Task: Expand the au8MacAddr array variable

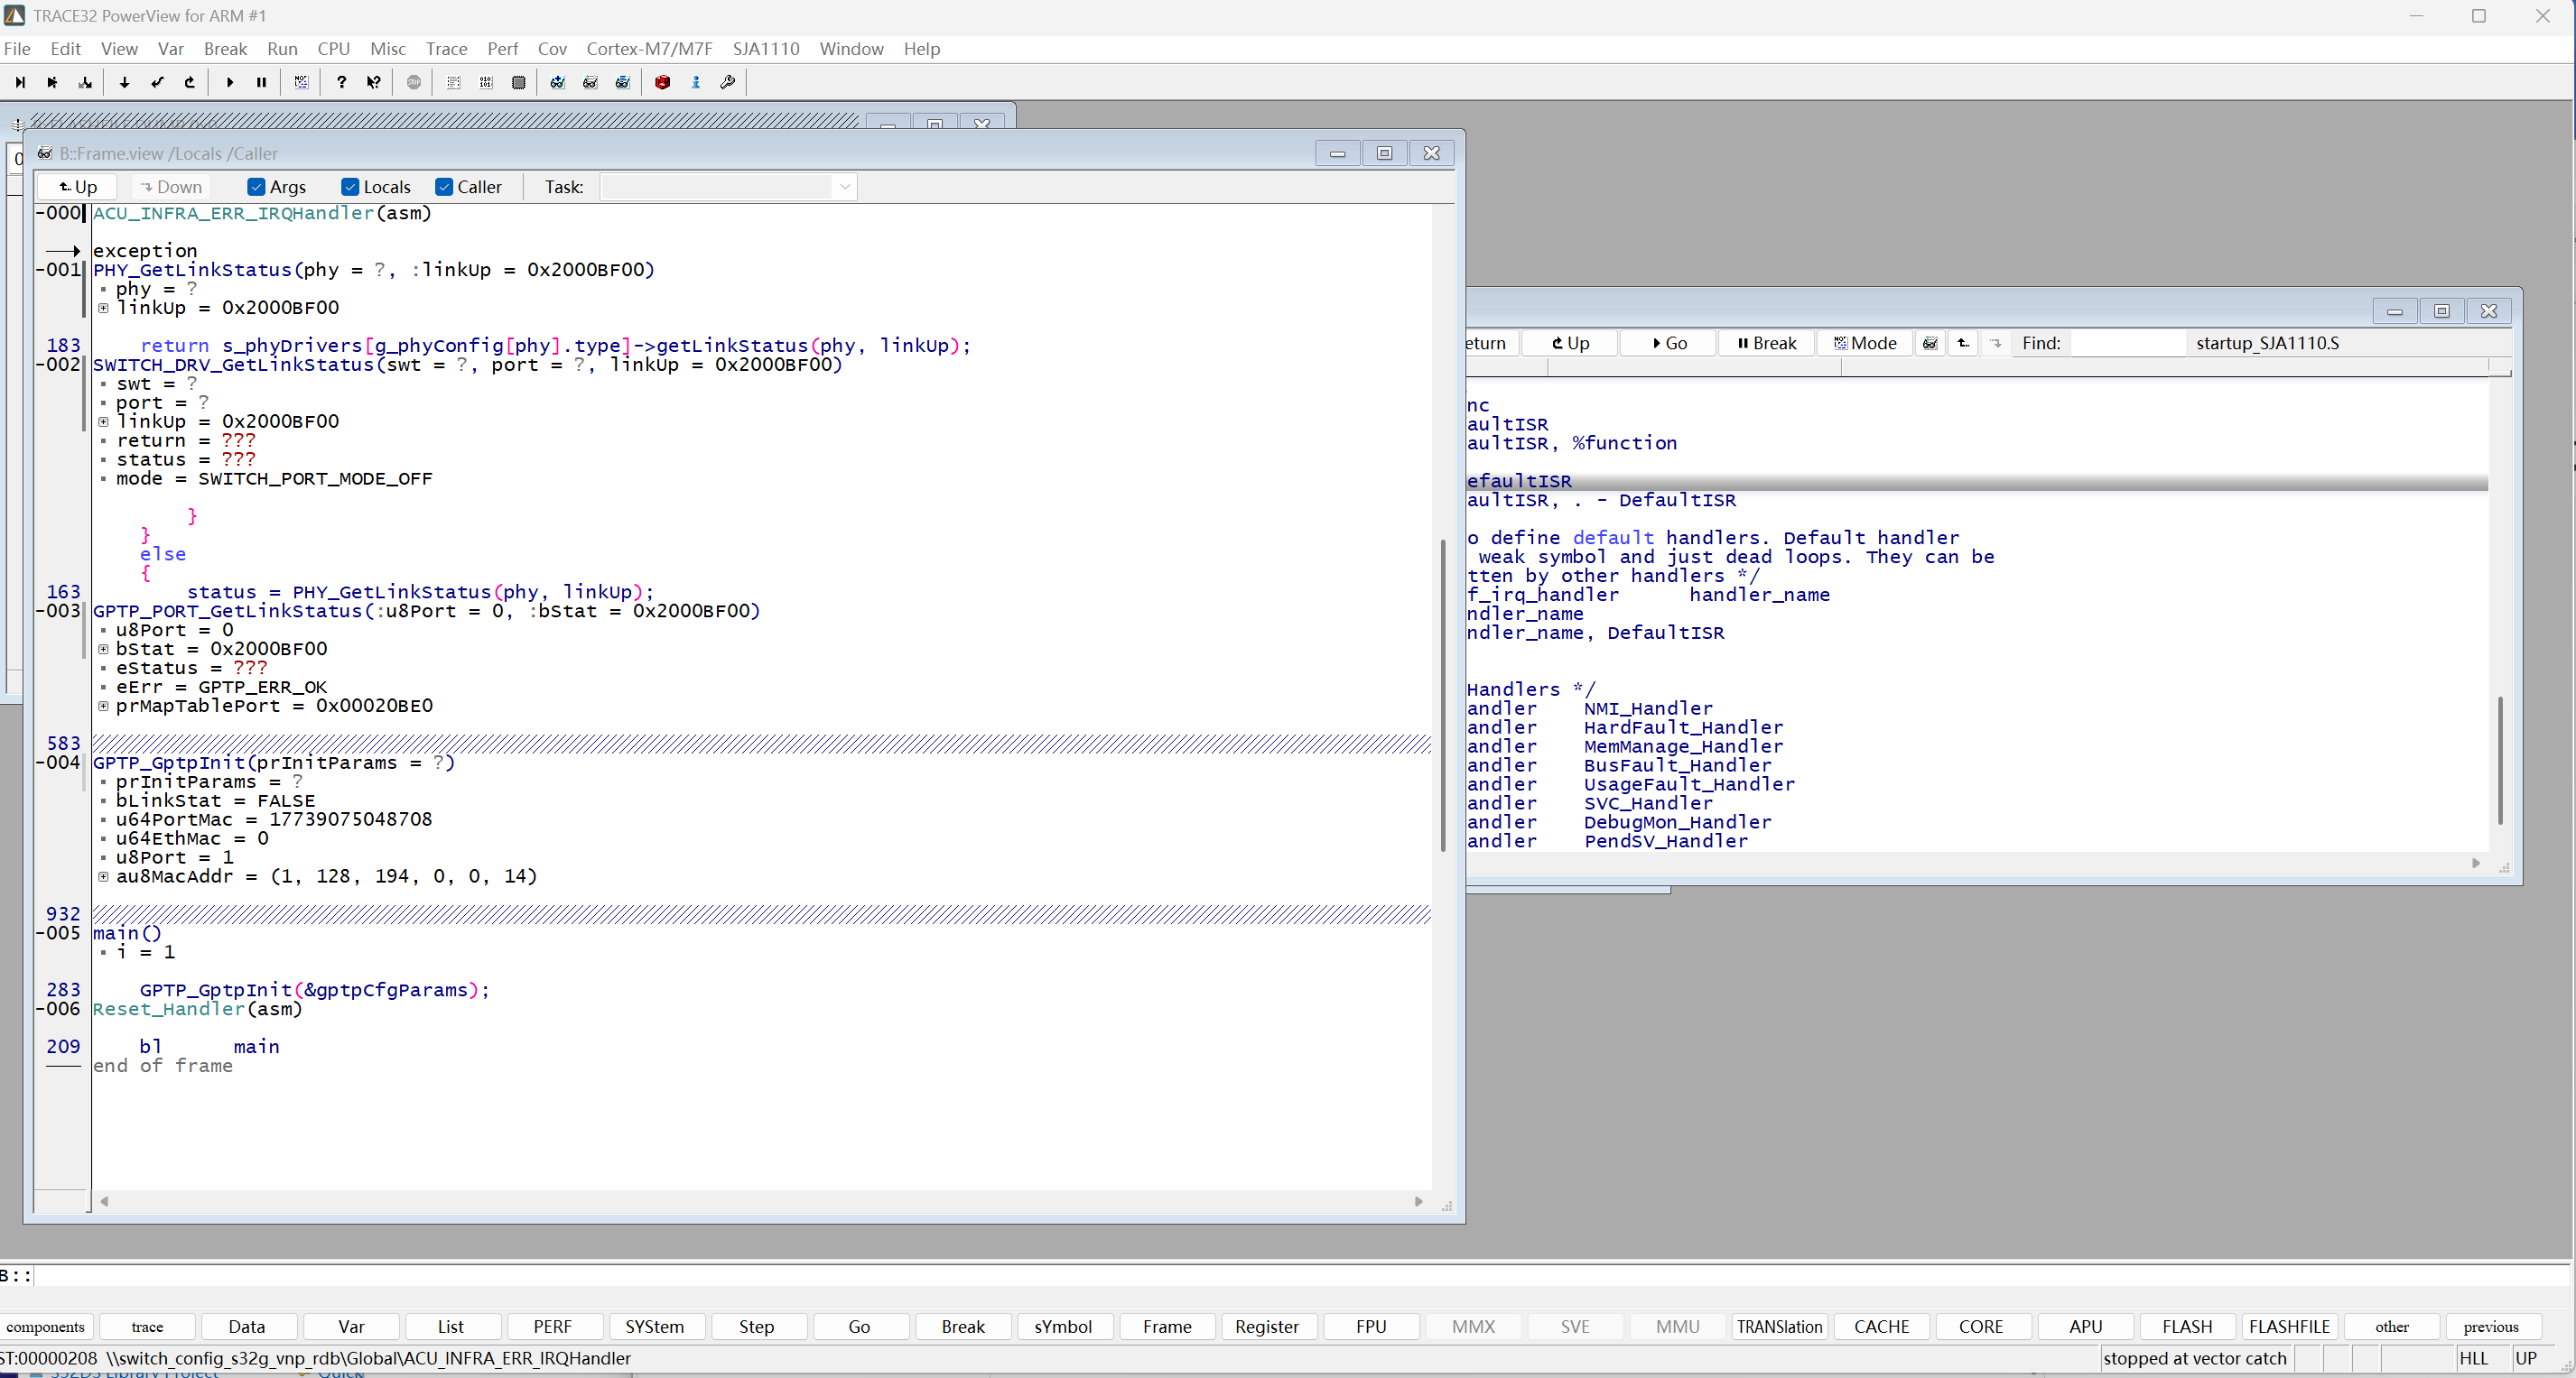Action: point(104,876)
